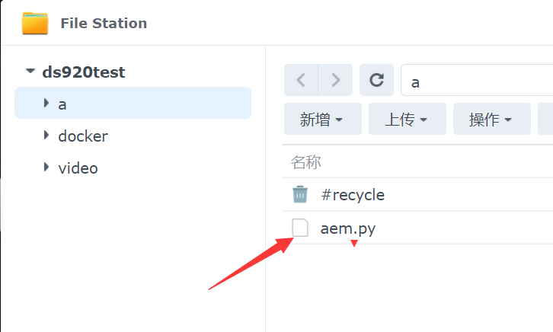Open the 新增 dropdown menu

pos(321,120)
